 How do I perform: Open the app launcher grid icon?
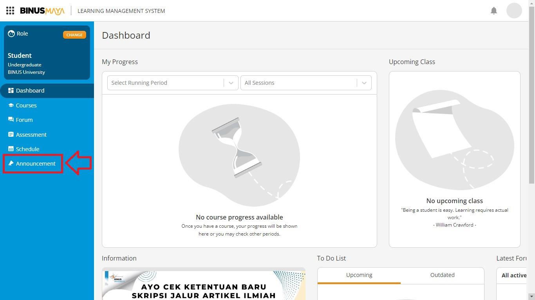point(10,11)
